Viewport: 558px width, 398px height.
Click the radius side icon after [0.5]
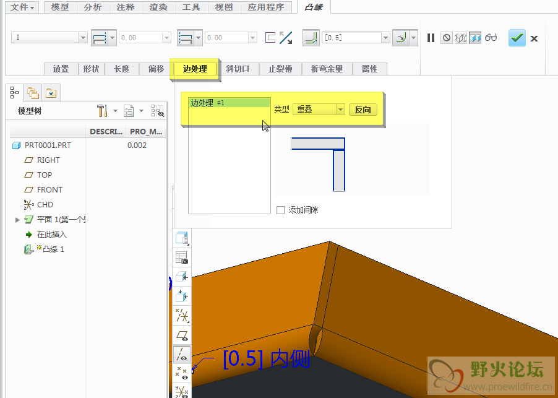(401, 38)
